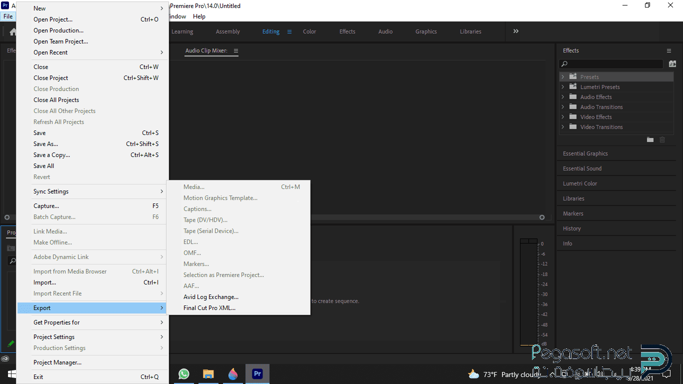Image resolution: width=683 pixels, height=384 pixels.
Task: Select Close All Projects menu item
Action: coord(92,100)
